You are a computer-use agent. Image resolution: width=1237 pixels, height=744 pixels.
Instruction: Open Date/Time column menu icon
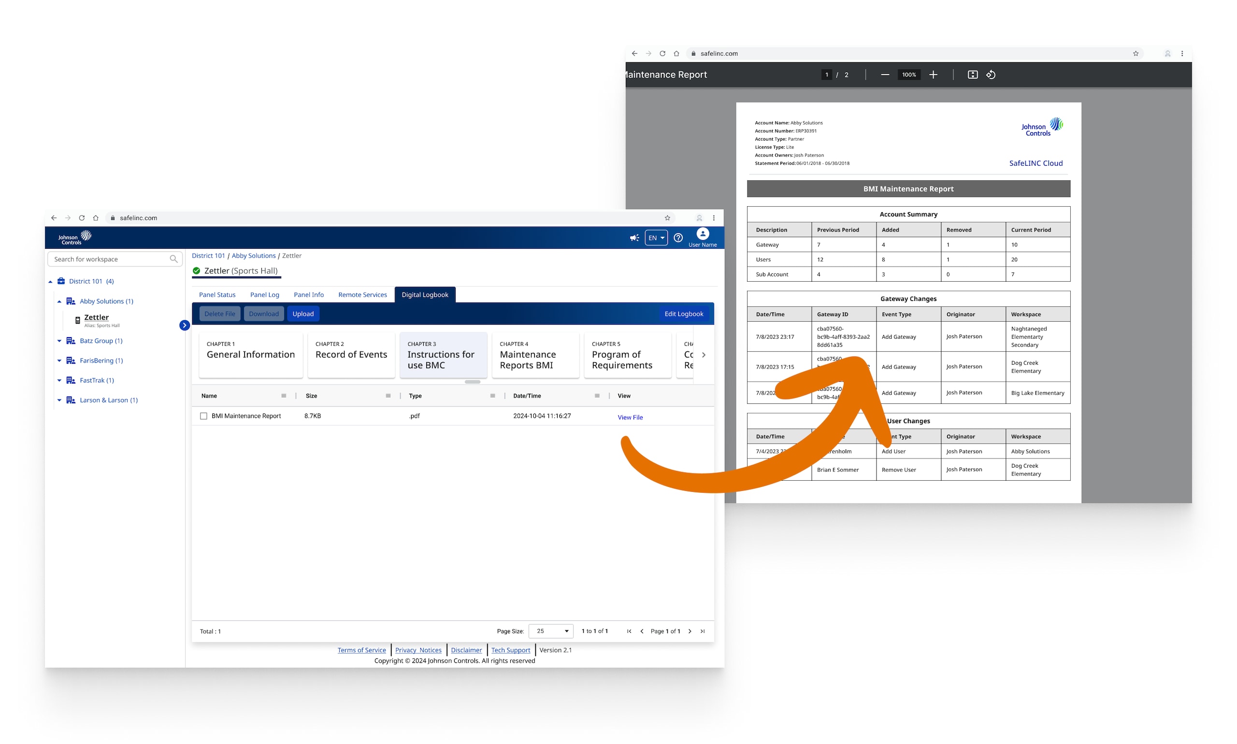pos(597,396)
